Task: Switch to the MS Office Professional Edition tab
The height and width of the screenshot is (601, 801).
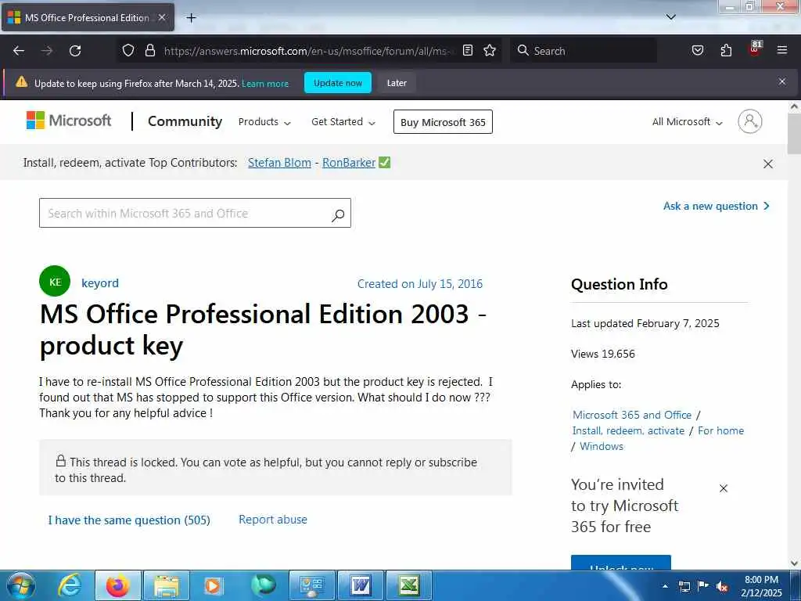Action: (x=87, y=18)
